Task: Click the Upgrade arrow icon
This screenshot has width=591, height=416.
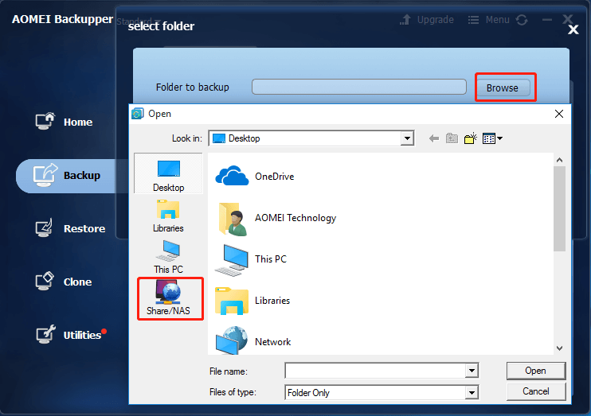Action: tap(405, 20)
